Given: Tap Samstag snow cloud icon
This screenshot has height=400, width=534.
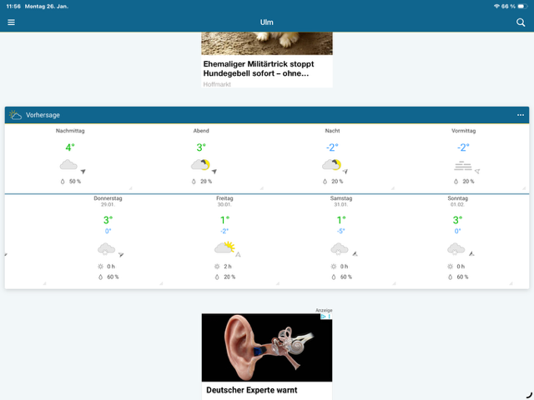Looking at the screenshot, I should click(339, 248).
